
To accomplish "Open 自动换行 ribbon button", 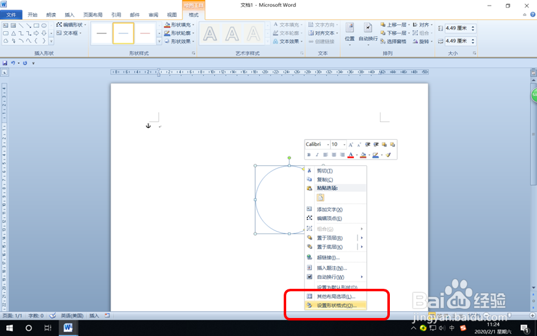I will coord(368,34).
